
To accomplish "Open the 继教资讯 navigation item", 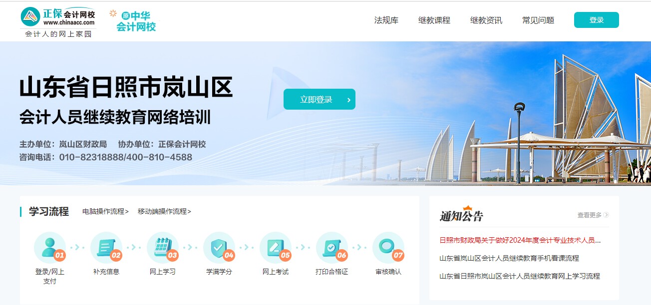I will [486, 20].
